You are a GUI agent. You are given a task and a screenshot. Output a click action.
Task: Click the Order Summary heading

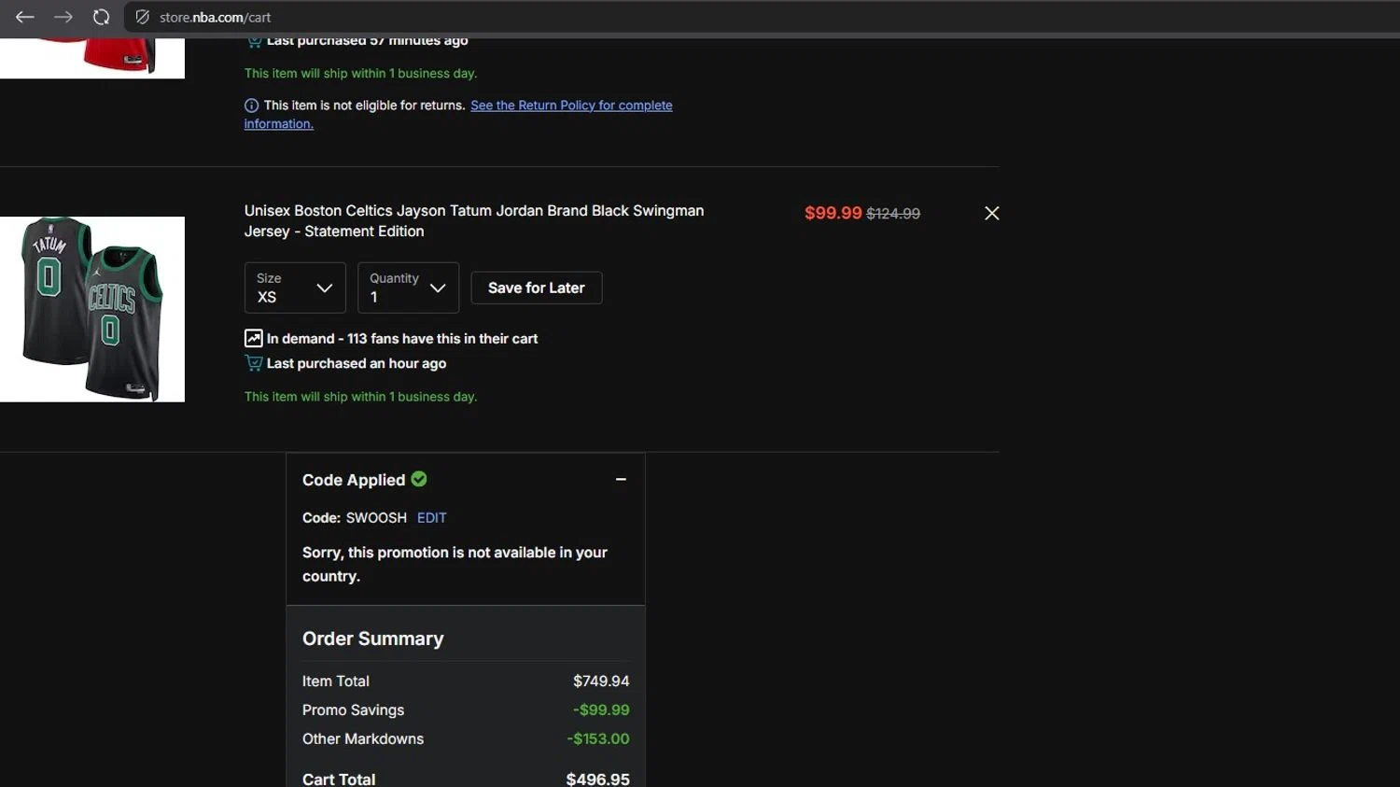tap(373, 639)
